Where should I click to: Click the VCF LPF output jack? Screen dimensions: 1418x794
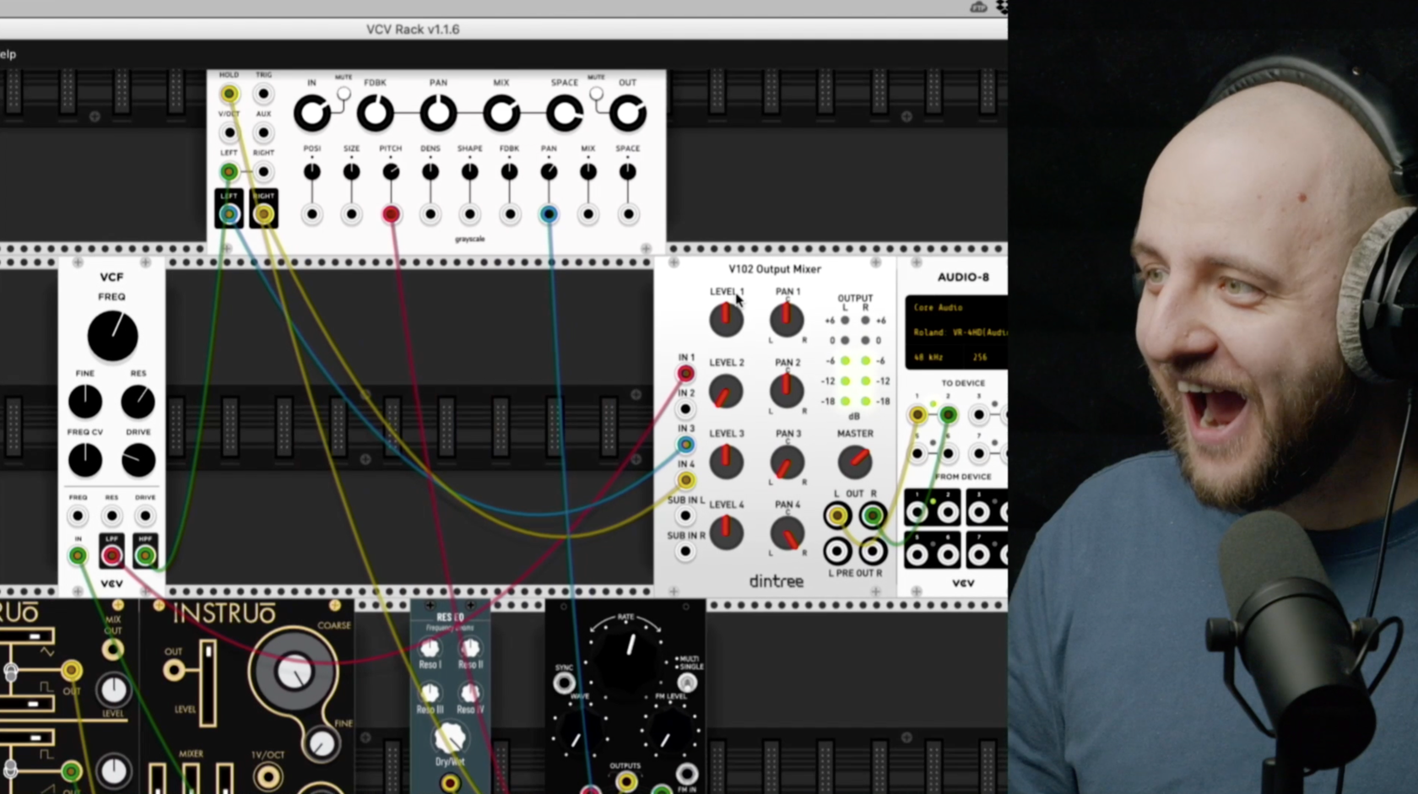tap(111, 555)
